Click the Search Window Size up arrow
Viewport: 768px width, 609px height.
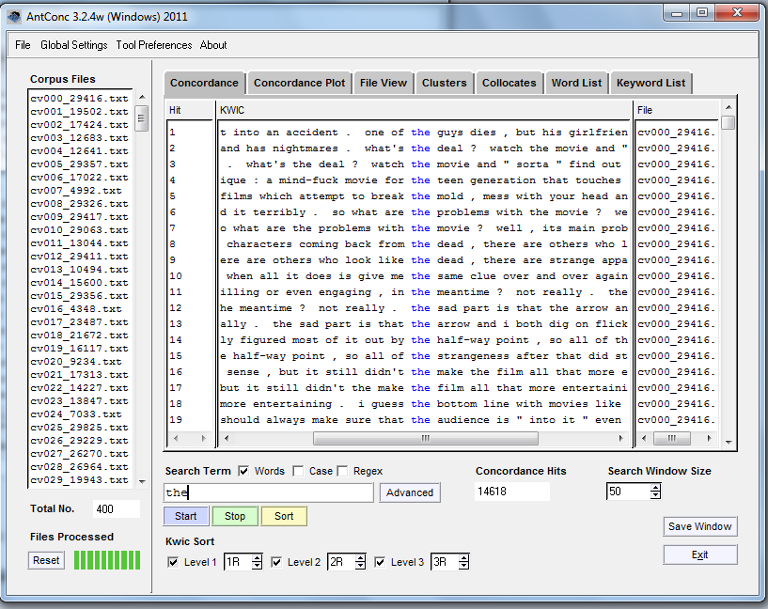(x=655, y=487)
